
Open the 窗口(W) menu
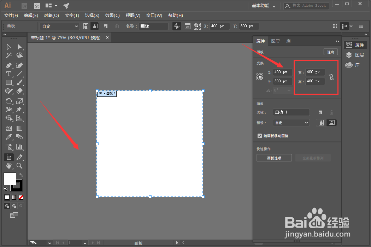click(154, 16)
